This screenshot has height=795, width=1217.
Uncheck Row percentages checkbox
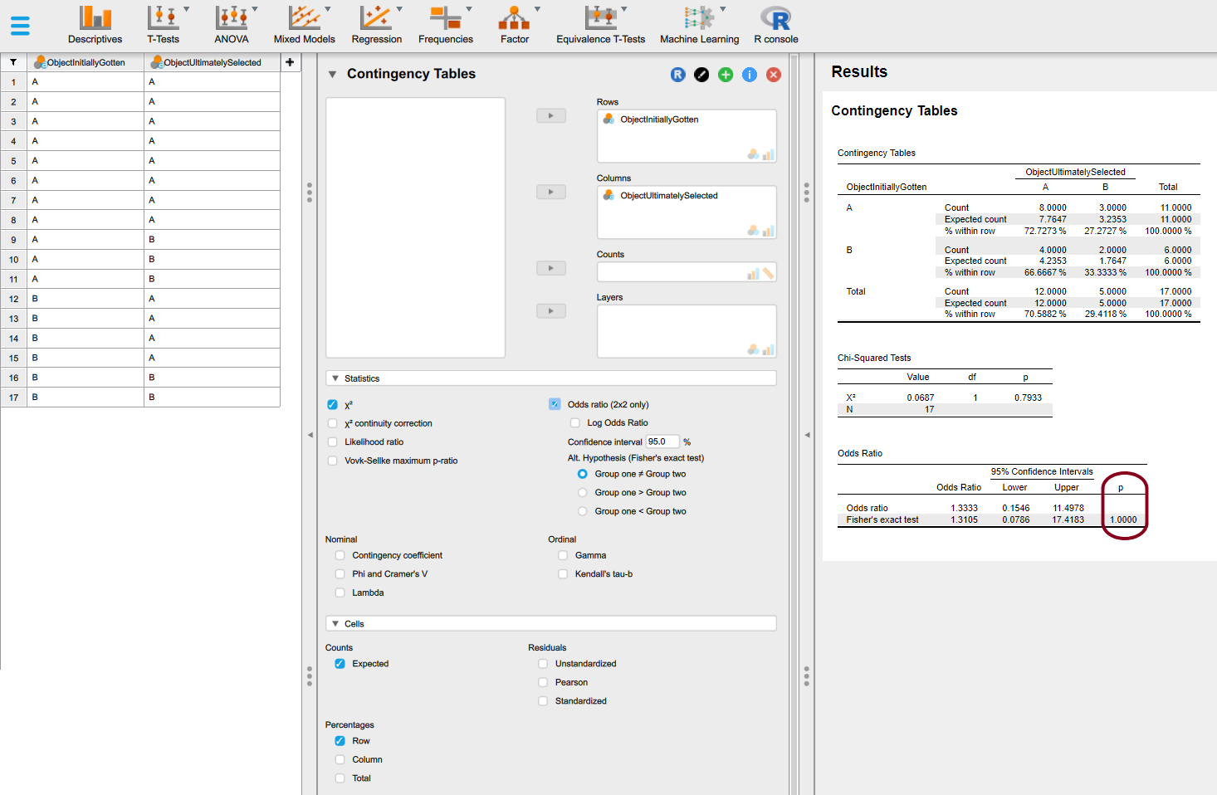coord(340,741)
